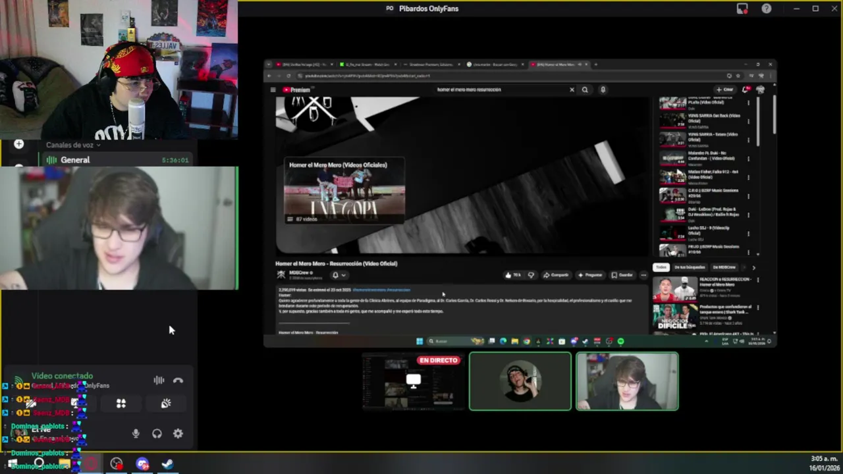
Task: Start YouTube voice search microphone
Action: (x=603, y=90)
